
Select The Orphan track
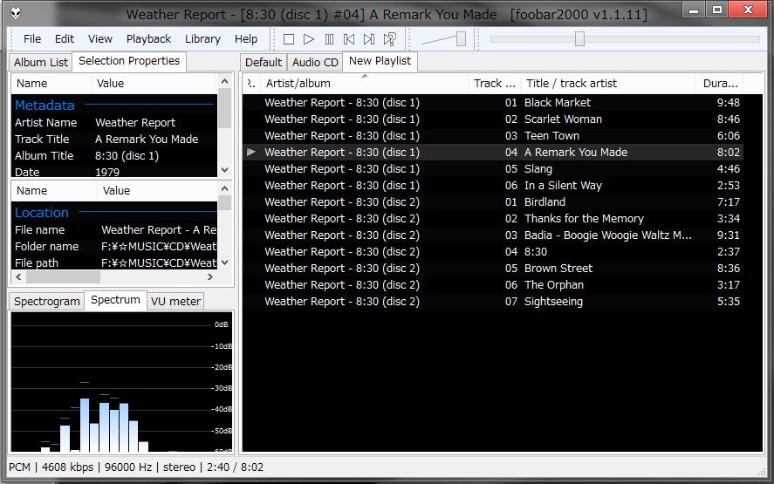tap(493, 284)
